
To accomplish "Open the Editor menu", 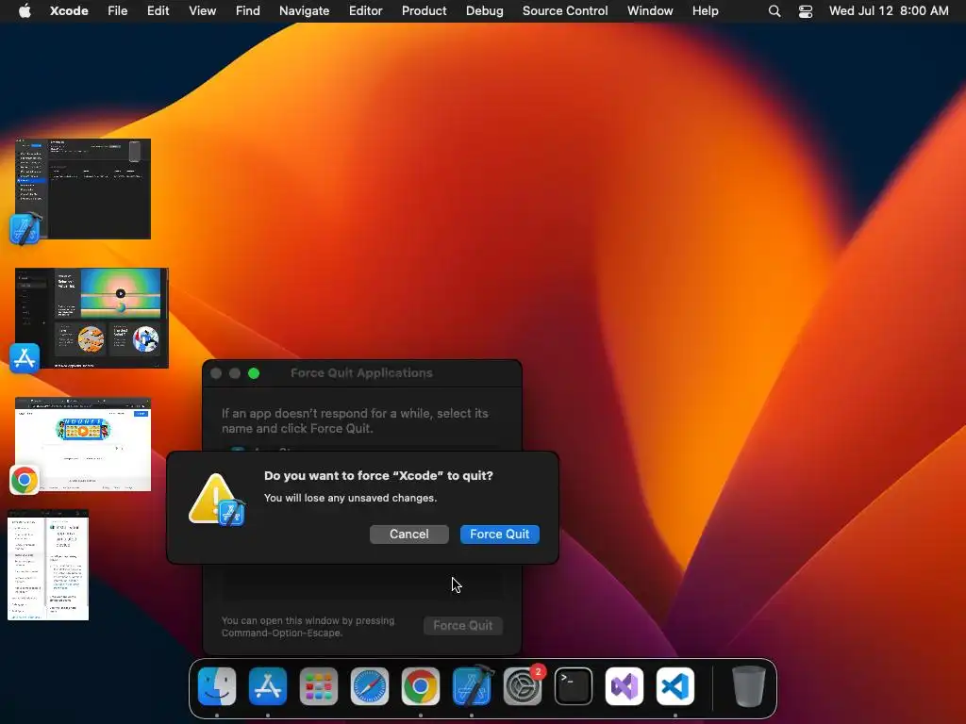I will click(366, 11).
